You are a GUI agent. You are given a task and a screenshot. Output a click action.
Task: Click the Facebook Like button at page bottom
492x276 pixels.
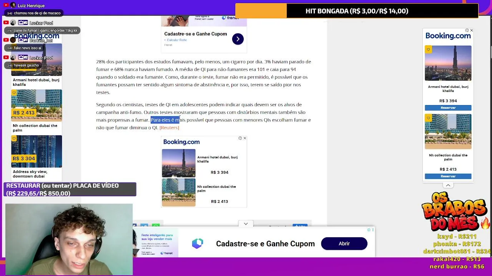(300, 226)
